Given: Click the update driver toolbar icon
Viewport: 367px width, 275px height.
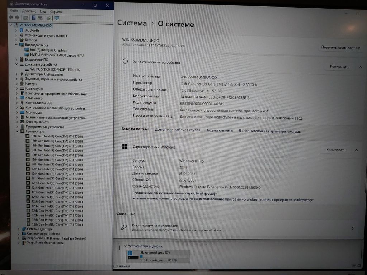Looking at the screenshot, I should click(x=48, y=18).
